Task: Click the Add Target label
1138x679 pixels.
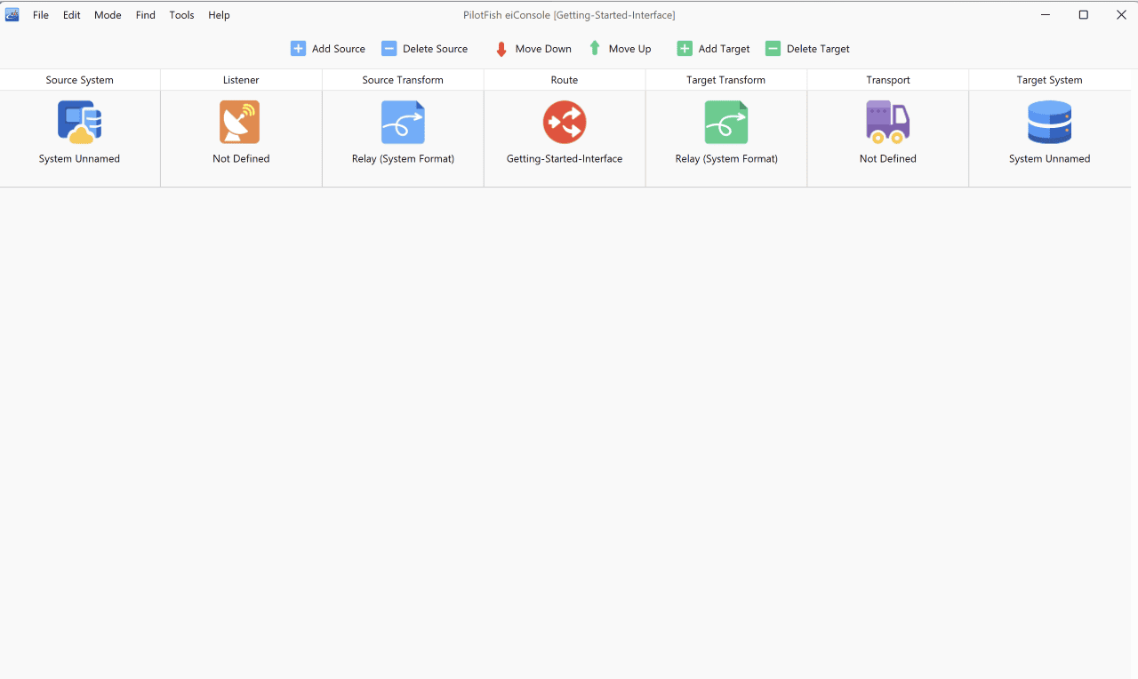Action: (724, 49)
